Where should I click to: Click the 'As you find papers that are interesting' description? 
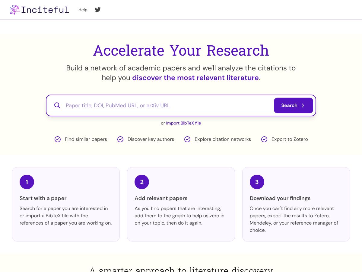tap(179, 216)
